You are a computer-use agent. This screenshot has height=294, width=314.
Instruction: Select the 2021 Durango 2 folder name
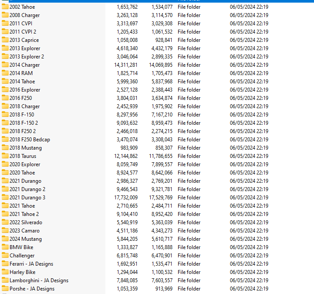click(x=27, y=189)
